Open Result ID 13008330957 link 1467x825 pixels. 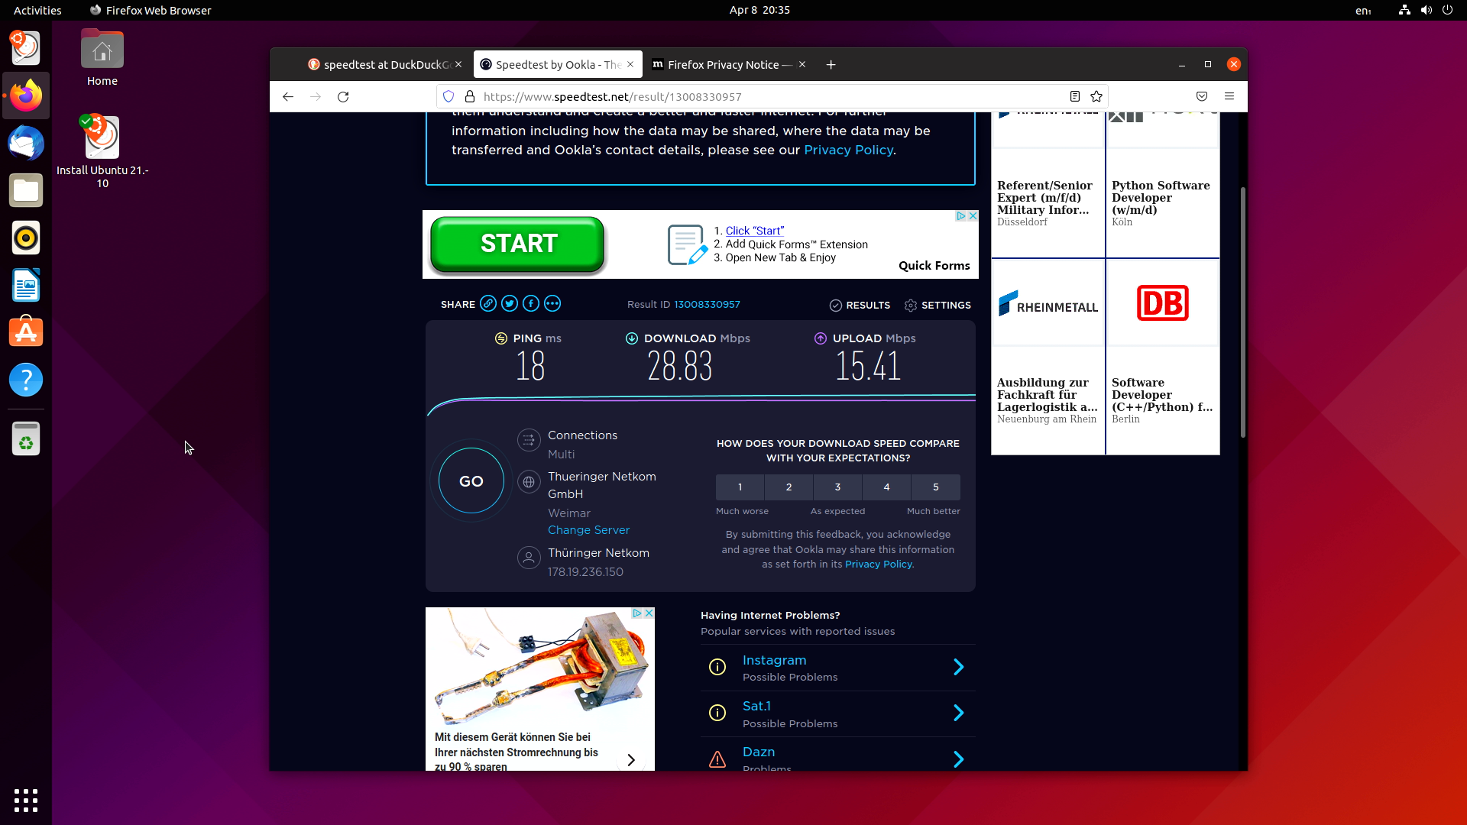click(707, 304)
